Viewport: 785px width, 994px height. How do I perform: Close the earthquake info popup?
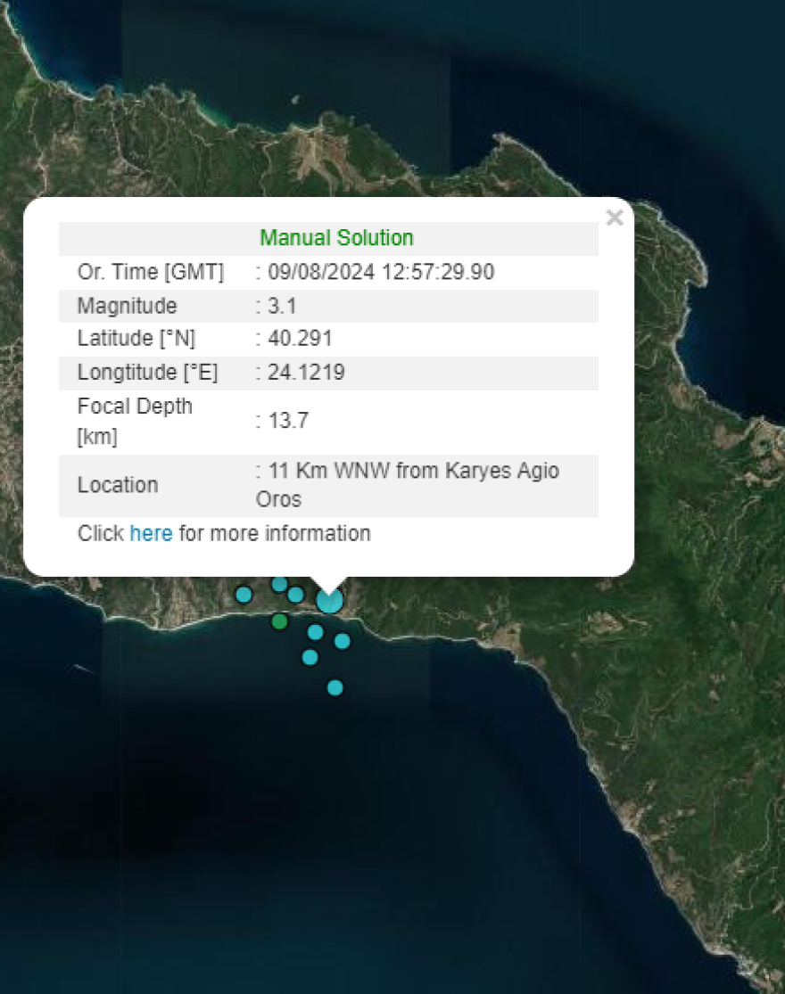pyautogui.click(x=614, y=218)
